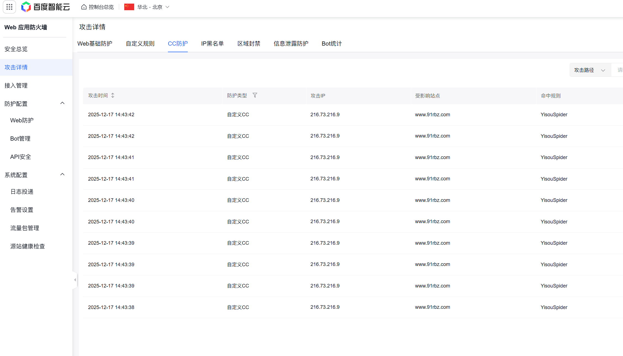The width and height of the screenshot is (623, 356).
Task: Go to 接入管理 sidebar item
Action: pyautogui.click(x=16, y=86)
